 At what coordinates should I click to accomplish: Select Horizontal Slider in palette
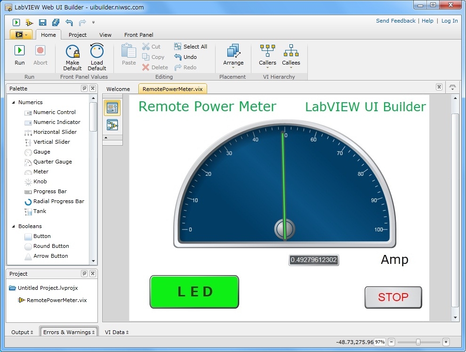click(50, 132)
